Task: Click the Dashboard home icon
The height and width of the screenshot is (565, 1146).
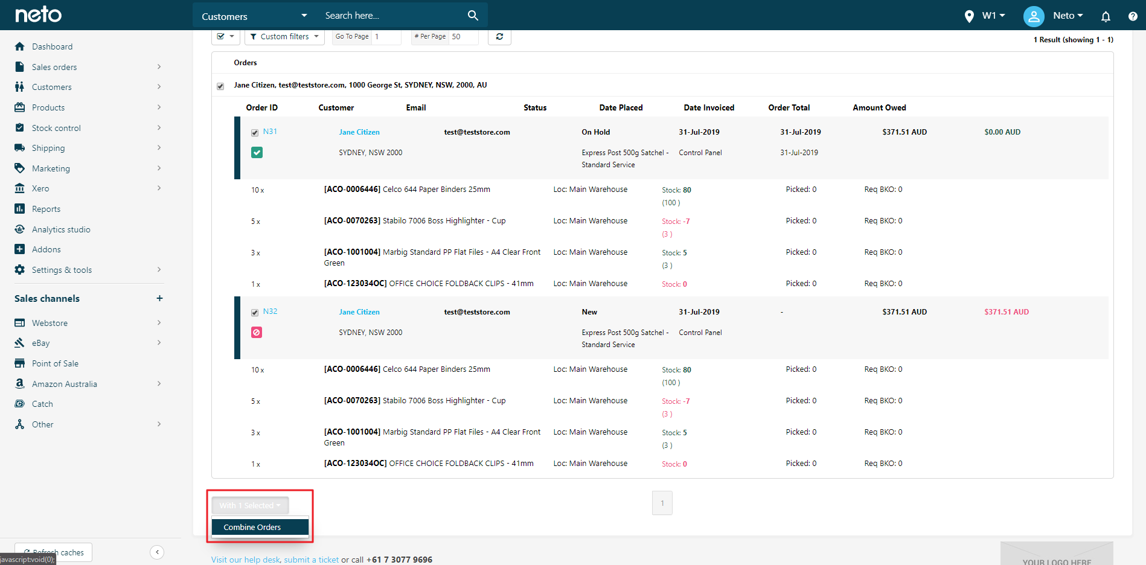Action: coord(20,46)
